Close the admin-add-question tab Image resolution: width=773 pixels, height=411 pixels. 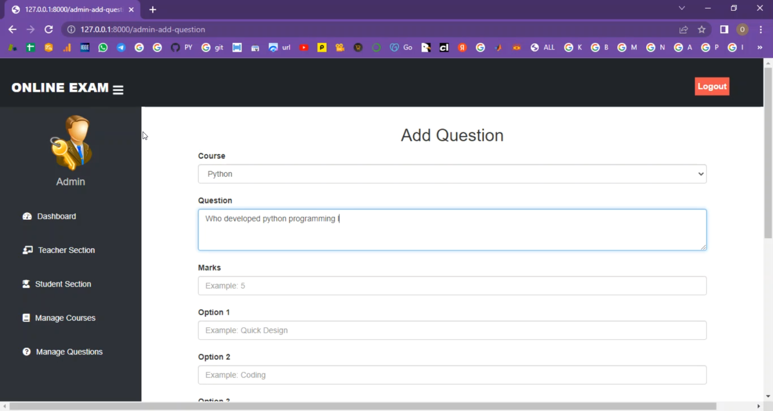pos(131,10)
